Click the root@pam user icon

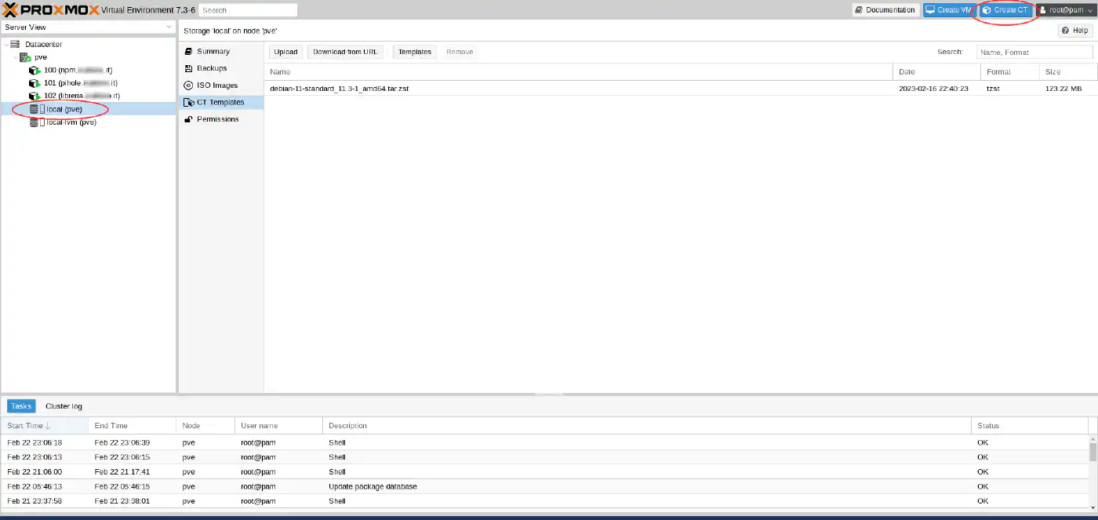(x=1043, y=10)
